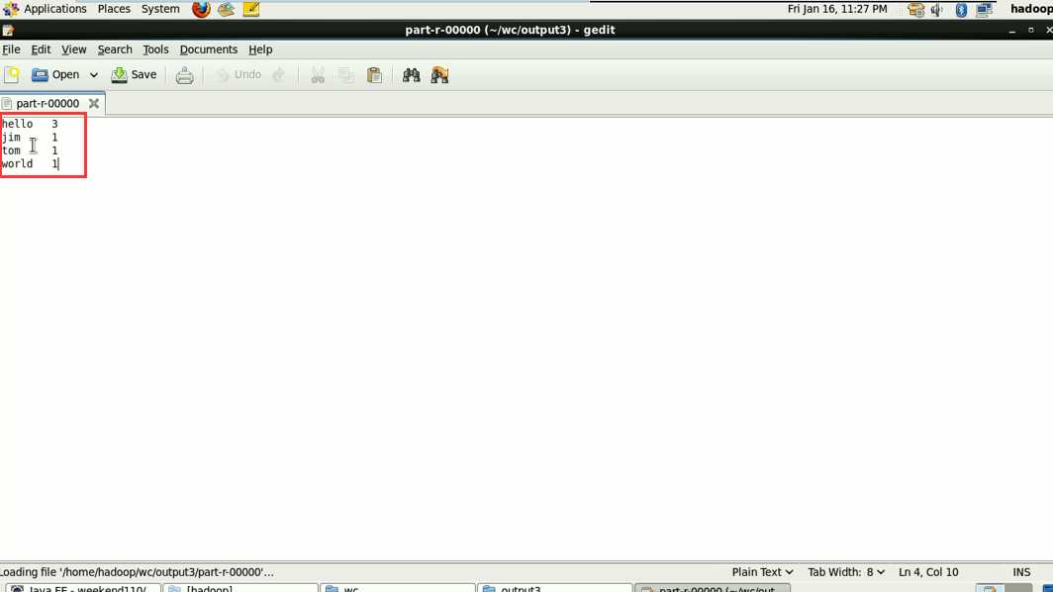Paste from clipboard using the paste icon
This screenshot has height=592, width=1053.
(x=375, y=75)
